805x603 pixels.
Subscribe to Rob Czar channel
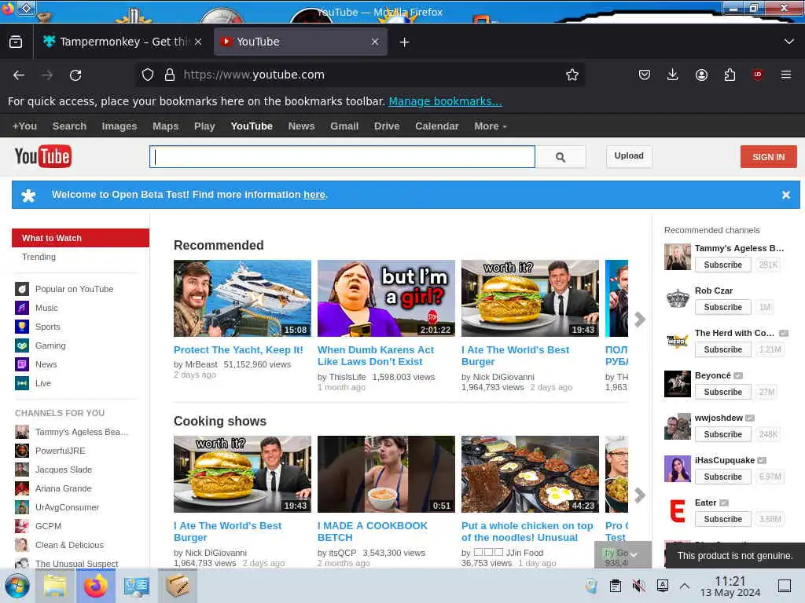pos(723,307)
